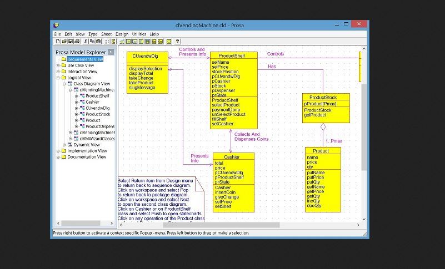The height and width of the screenshot is (269, 445).
Task: Open the Utilities menu
Action: pyautogui.click(x=139, y=34)
